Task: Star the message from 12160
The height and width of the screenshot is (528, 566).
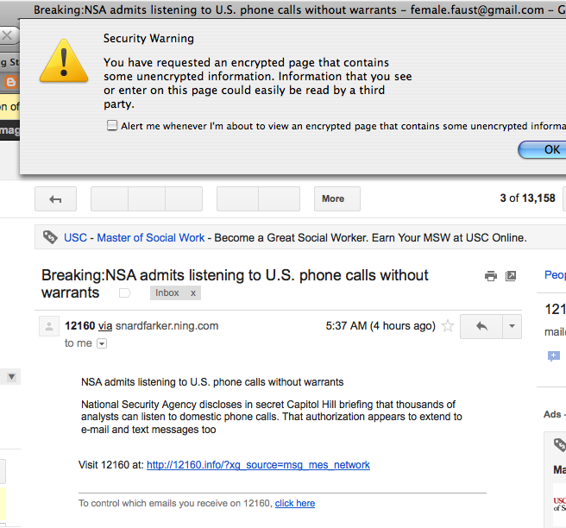Action: (x=448, y=326)
